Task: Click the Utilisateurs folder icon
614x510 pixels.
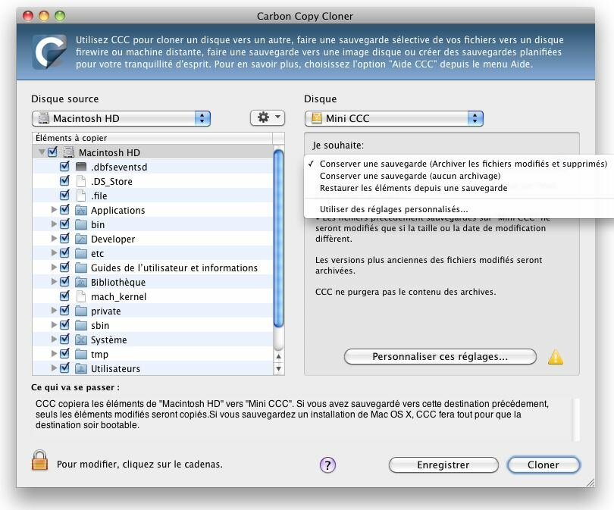Action: 80,368
